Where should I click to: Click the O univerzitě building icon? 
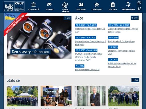34,5
